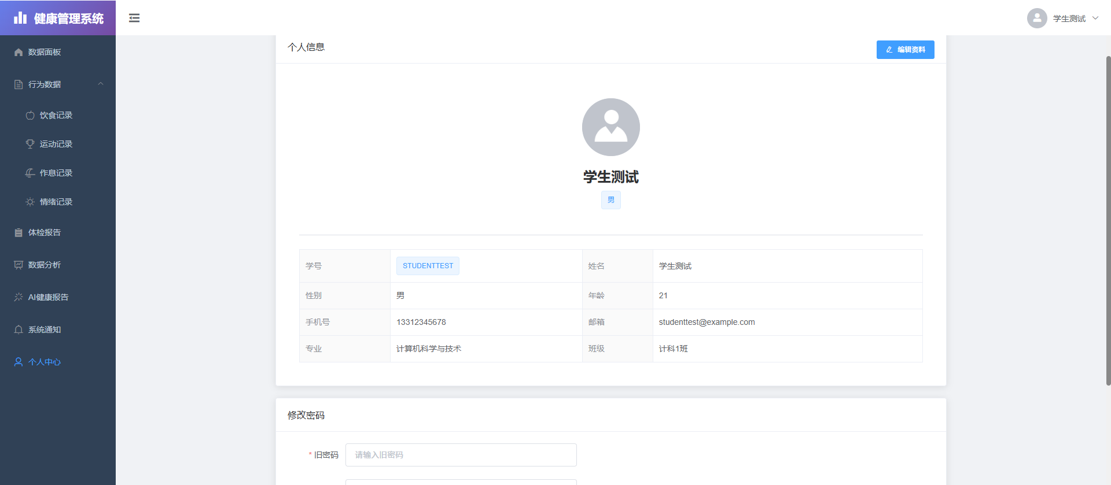Click the user icon beside 个人中心
Screen dimensions: 1111x485
(x=19, y=362)
